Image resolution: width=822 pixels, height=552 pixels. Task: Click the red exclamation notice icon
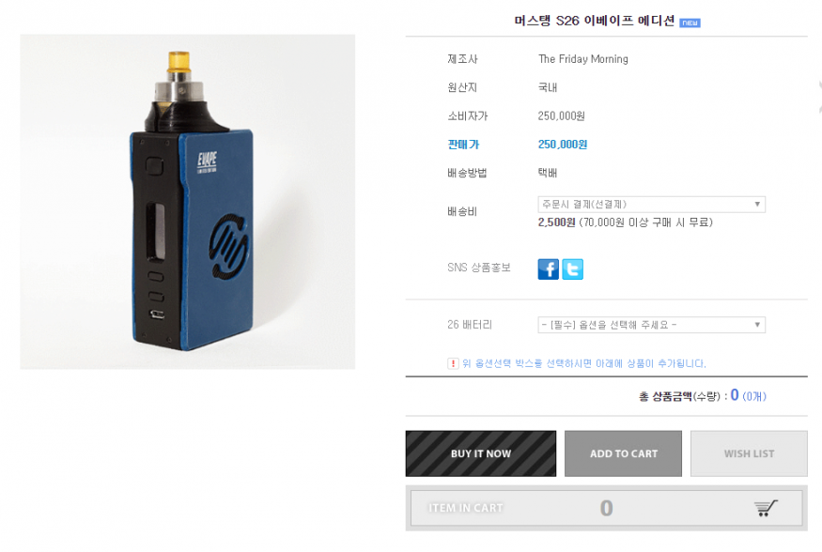click(x=453, y=363)
